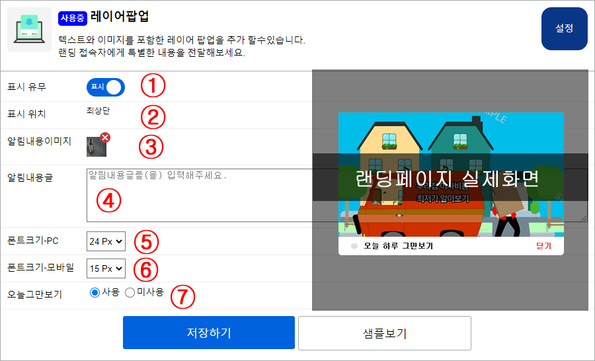Click the red circled number 7 marker
Viewport: 595px width, 361px height.
182,296
